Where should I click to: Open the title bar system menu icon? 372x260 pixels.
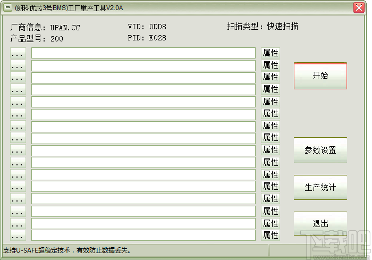click(x=7, y=7)
